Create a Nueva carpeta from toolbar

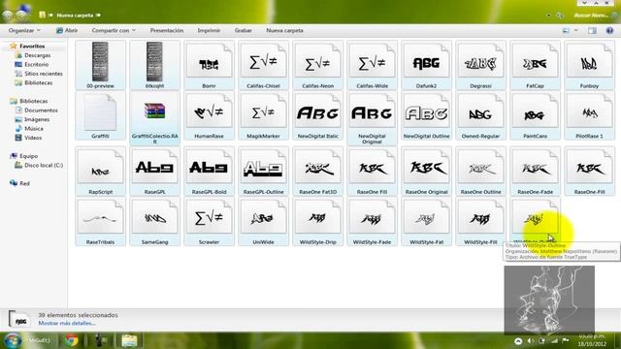284,30
